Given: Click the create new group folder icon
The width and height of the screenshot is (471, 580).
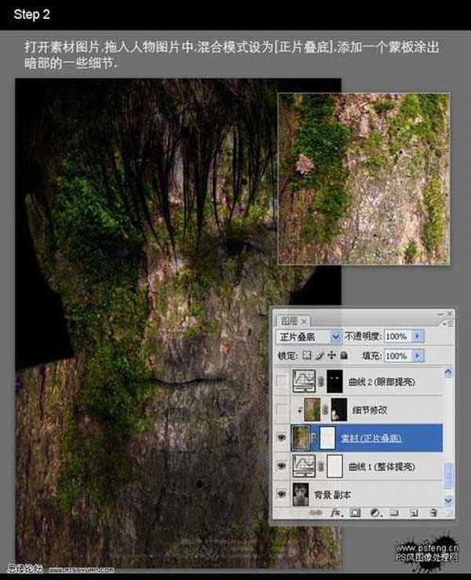Looking at the screenshot, I should [x=393, y=512].
